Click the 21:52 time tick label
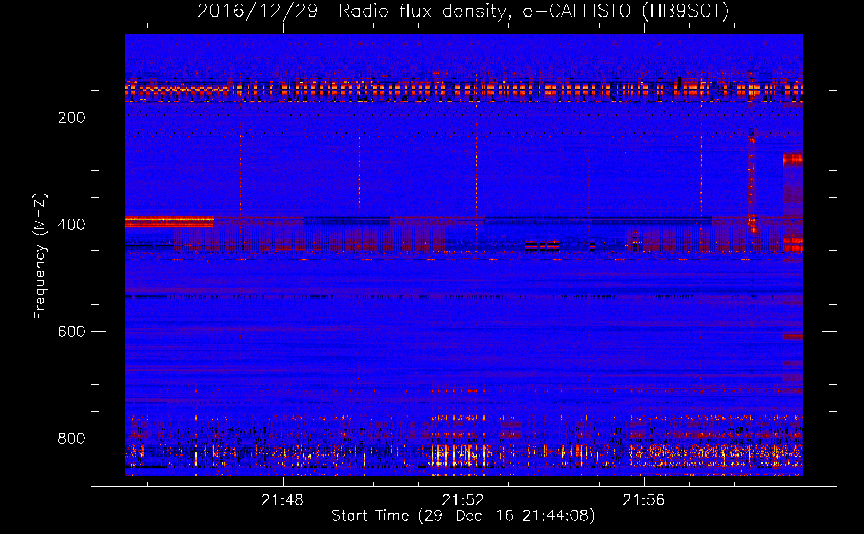The height and width of the screenshot is (534, 864). [x=463, y=500]
